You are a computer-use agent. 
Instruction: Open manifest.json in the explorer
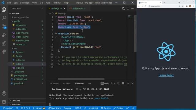point(22,41)
